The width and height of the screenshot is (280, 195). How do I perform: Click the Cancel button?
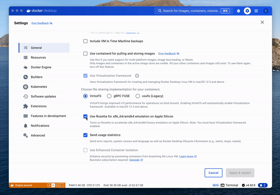click(x=213, y=173)
